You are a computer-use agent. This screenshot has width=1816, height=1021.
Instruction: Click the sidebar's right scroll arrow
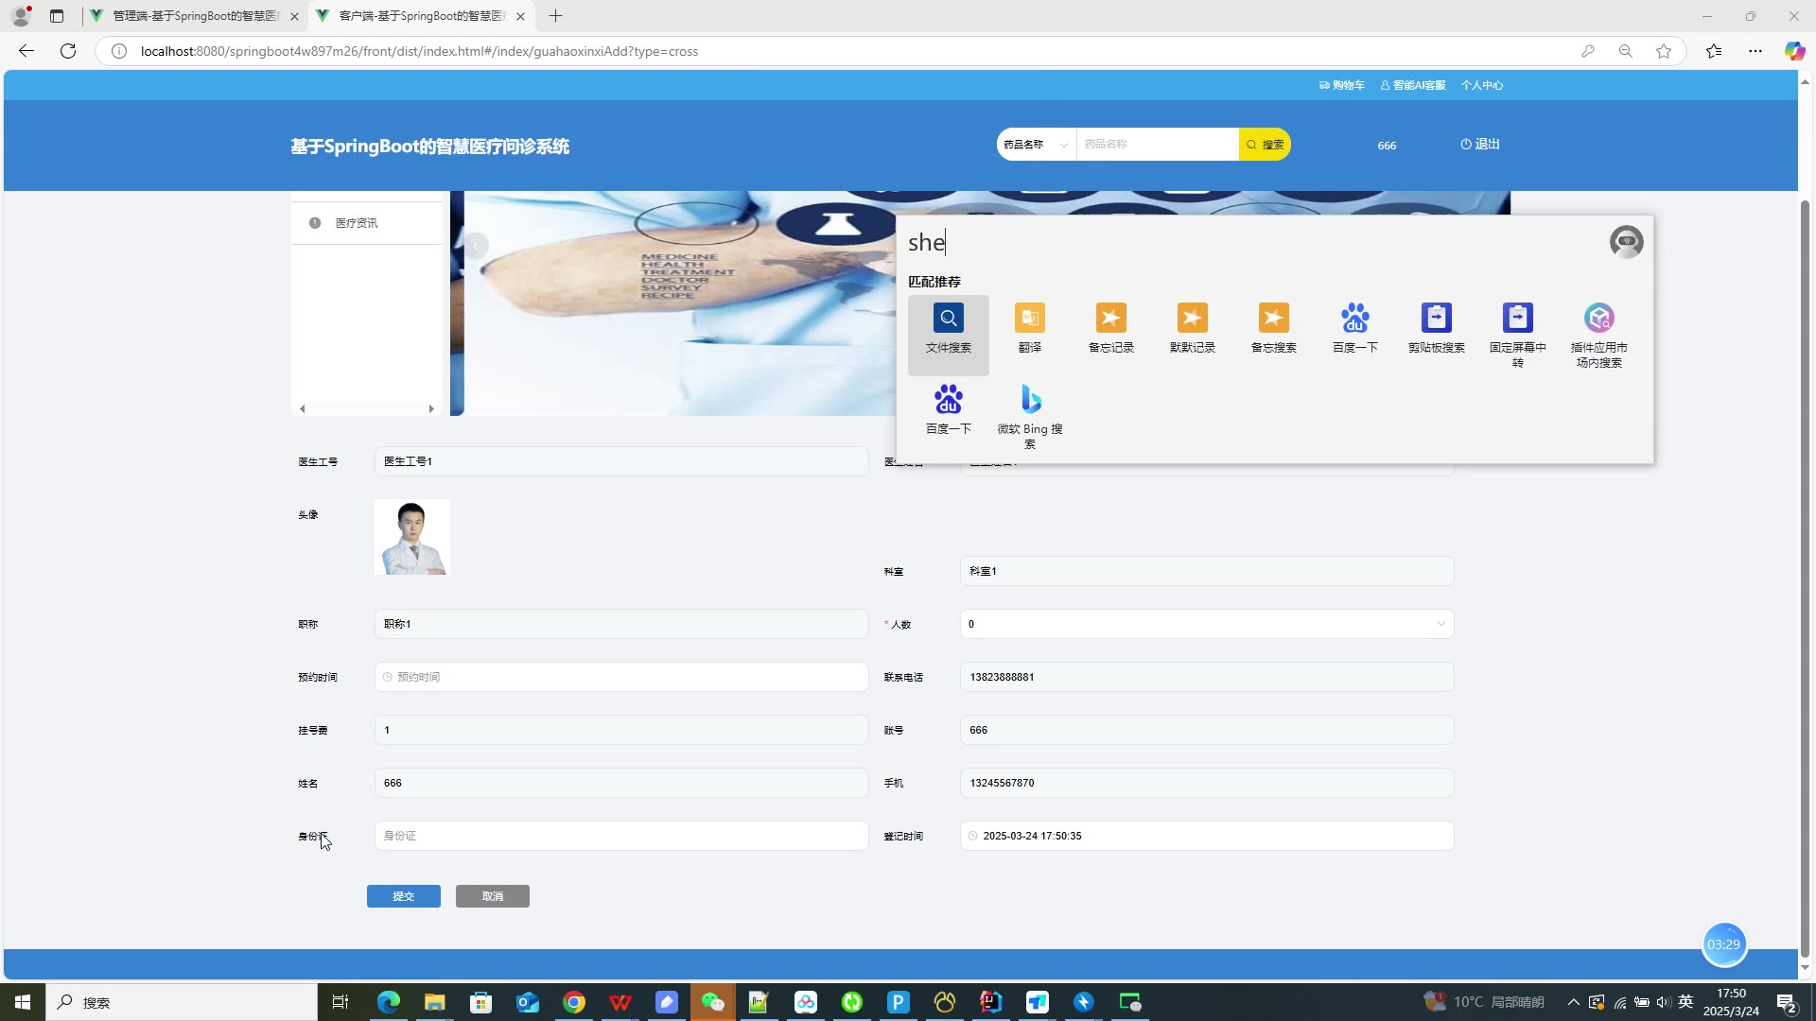click(431, 409)
